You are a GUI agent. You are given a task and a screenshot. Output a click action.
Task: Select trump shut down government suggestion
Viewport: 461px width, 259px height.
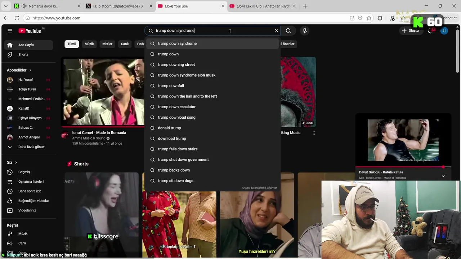point(212,160)
